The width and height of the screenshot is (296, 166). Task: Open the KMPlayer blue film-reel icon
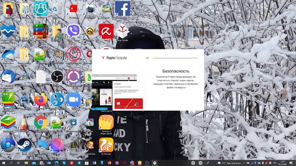pos(57,100)
